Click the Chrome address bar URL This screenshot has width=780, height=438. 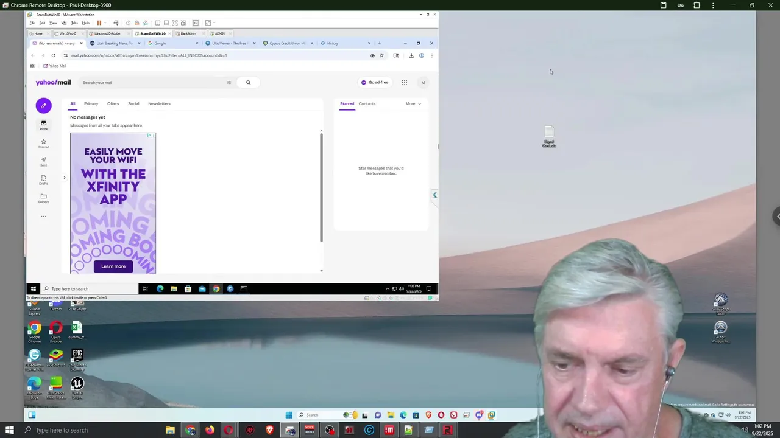(x=149, y=55)
